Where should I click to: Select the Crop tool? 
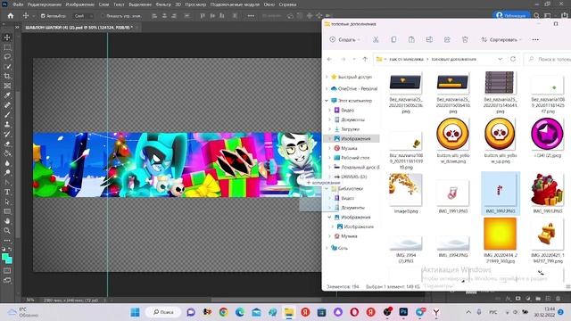[x=7, y=76]
